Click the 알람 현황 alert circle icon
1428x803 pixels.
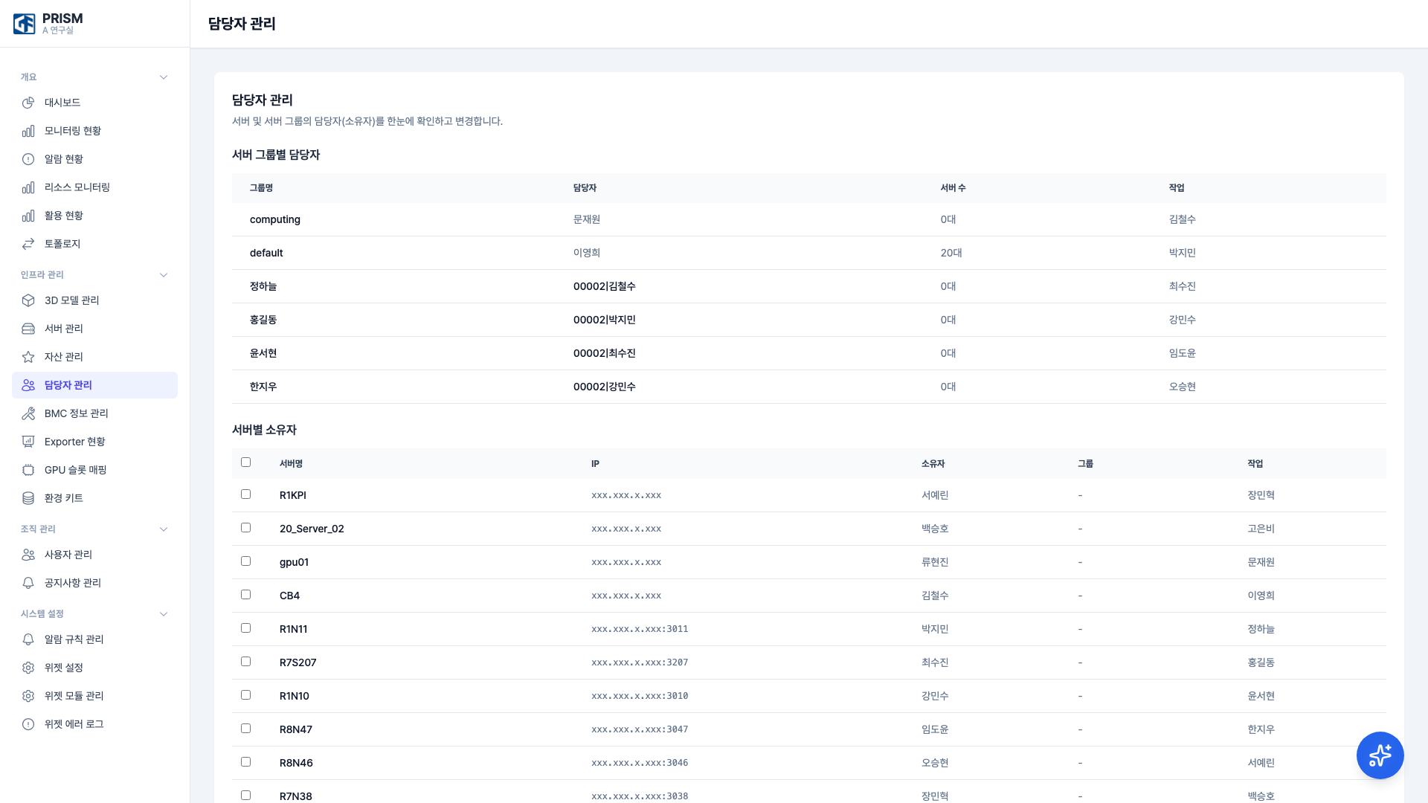point(28,159)
